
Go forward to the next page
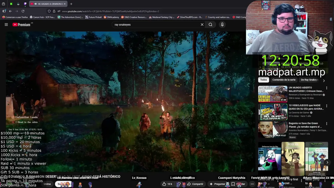click(17, 11)
